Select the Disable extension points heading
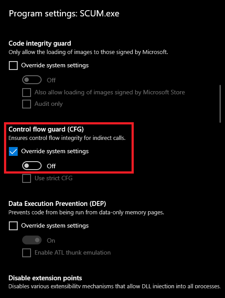This screenshot has width=225, height=298. [45, 278]
